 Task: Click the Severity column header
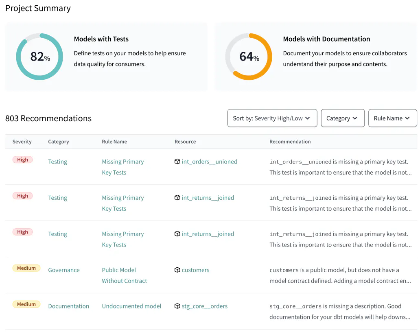click(22, 142)
